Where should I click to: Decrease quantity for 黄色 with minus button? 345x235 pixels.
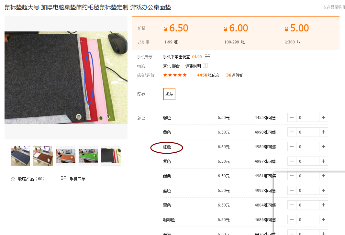coord(292,132)
